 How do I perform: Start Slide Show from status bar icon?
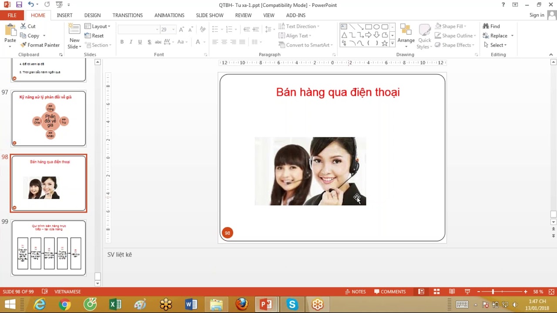tap(467, 292)
